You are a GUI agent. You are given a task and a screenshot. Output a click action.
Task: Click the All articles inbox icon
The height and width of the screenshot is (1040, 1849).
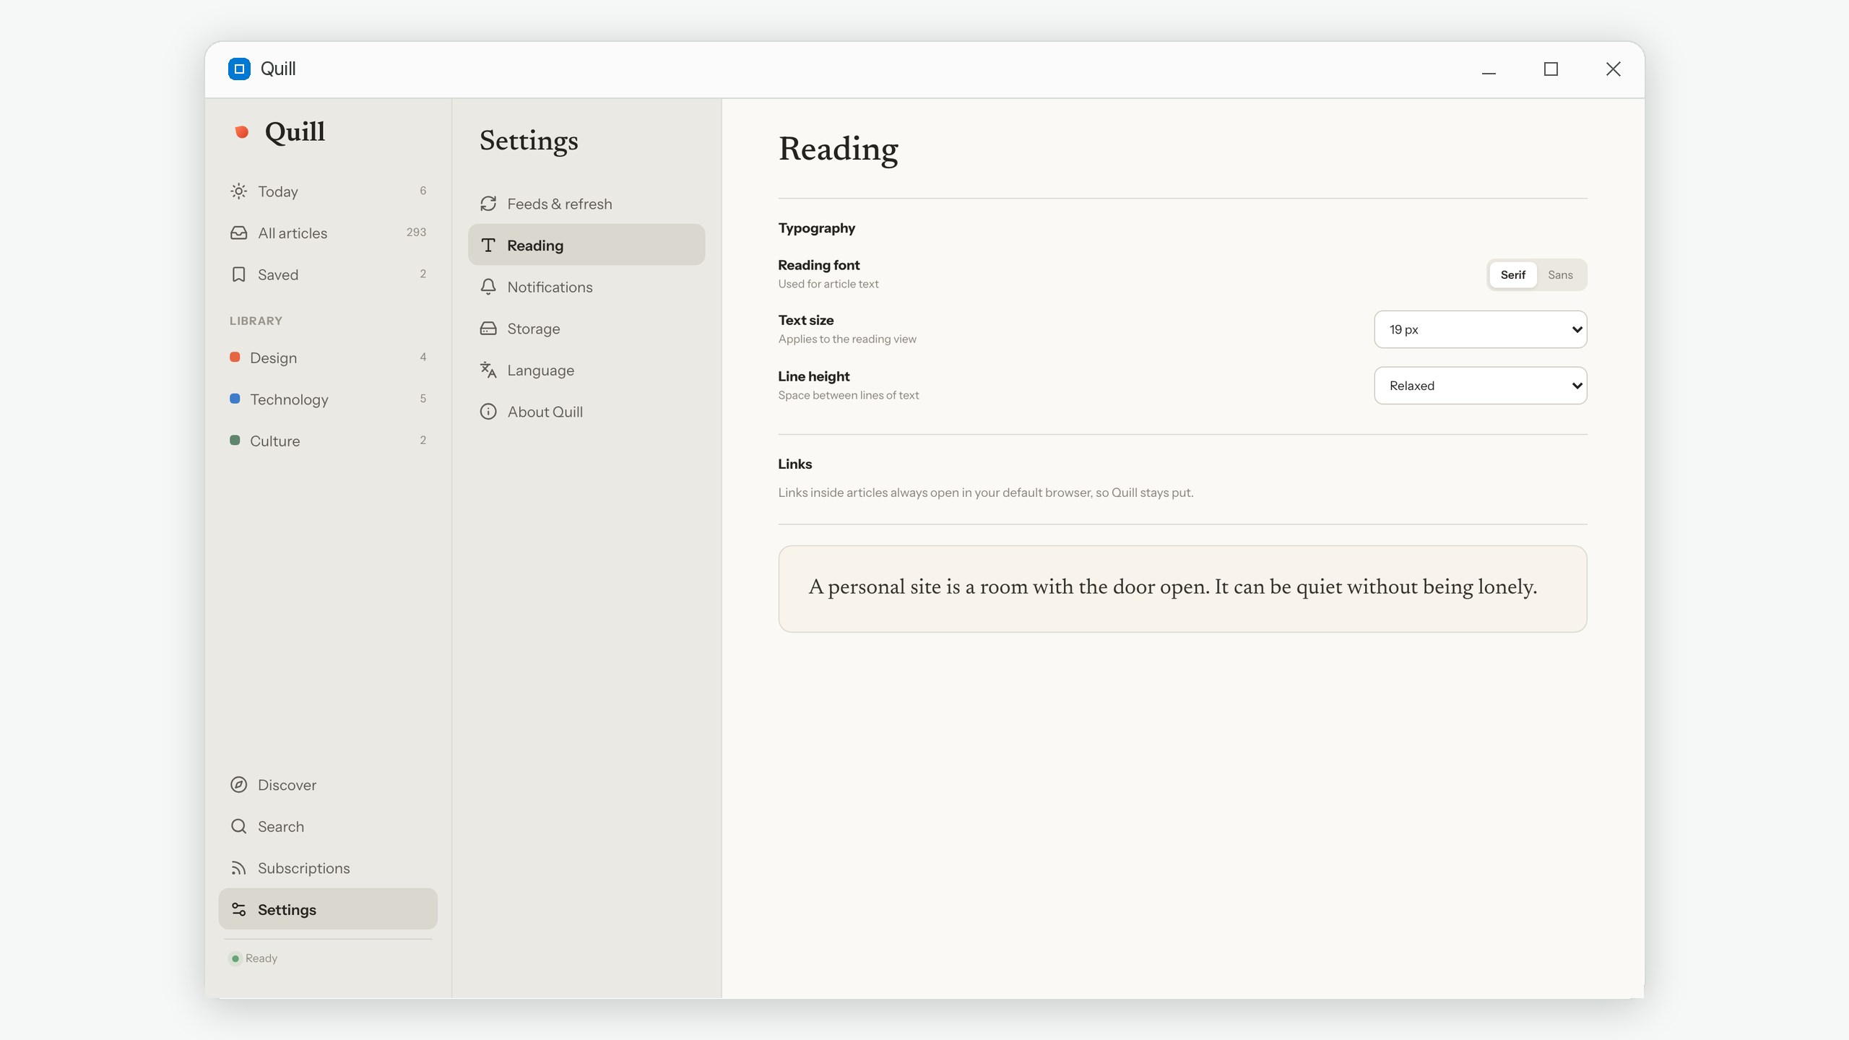[238, 233]
